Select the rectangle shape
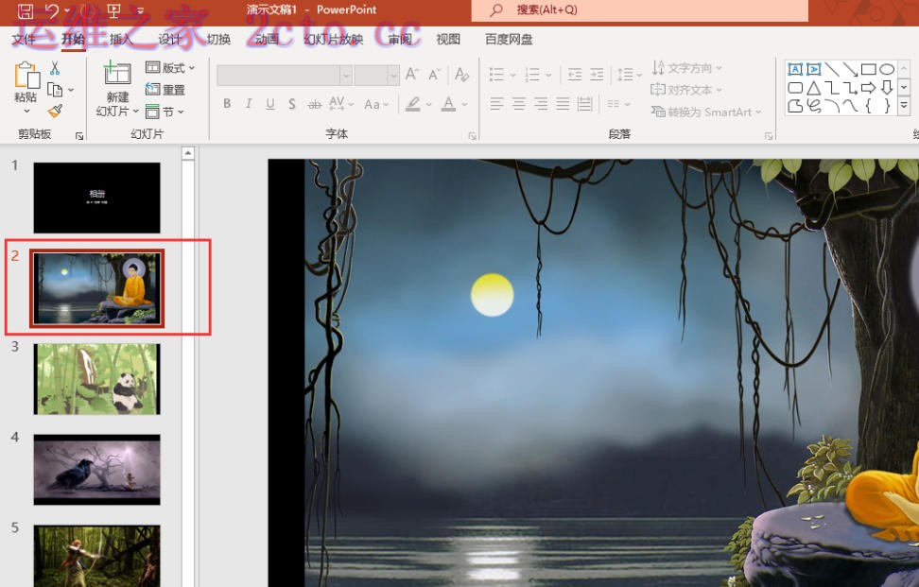Screen dimensions: 919x587 [869, 70]
